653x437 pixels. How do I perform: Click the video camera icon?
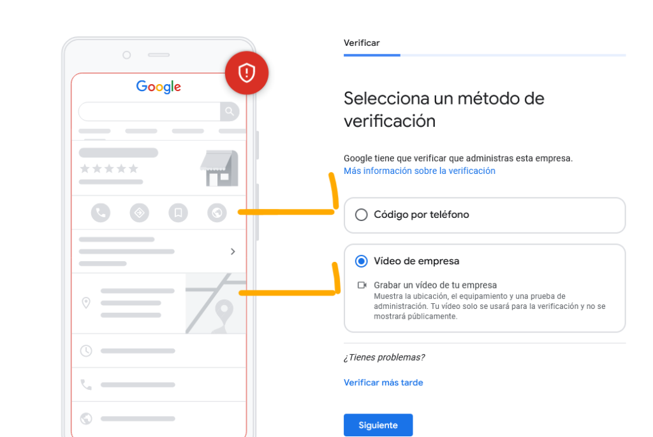click(362, 285)
